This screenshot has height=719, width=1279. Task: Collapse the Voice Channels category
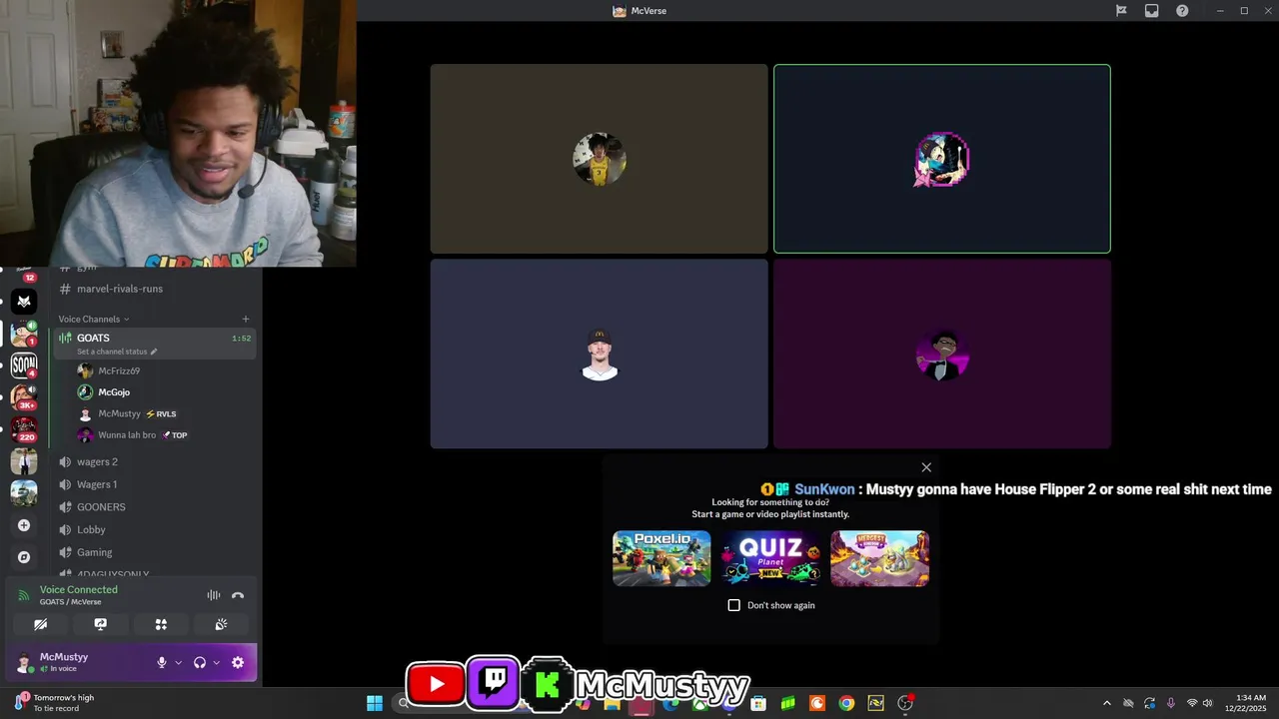[x=94, y=320]
